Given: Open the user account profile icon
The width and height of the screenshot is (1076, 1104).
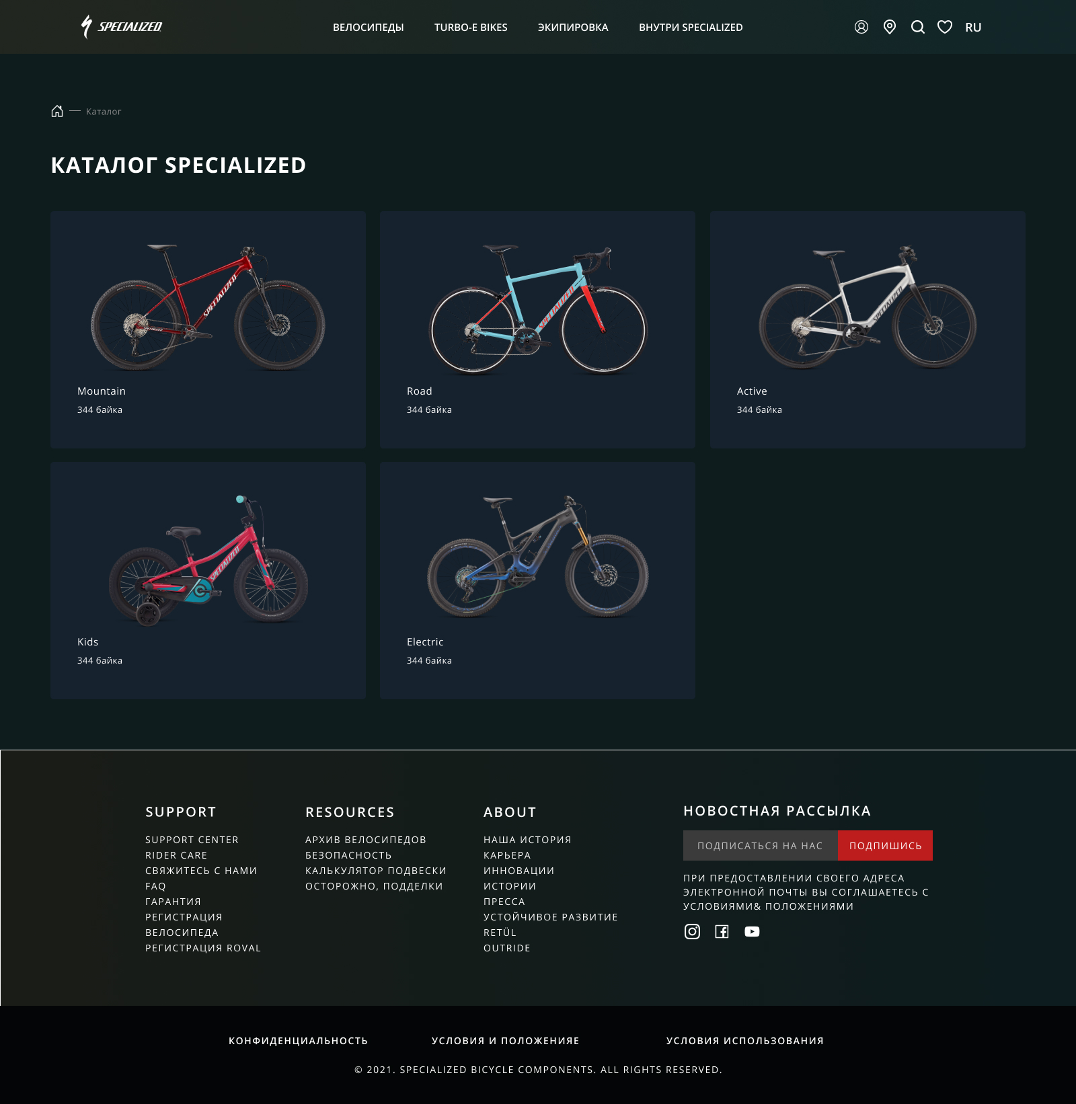Looking at the screenshot, I should [861, 27].
